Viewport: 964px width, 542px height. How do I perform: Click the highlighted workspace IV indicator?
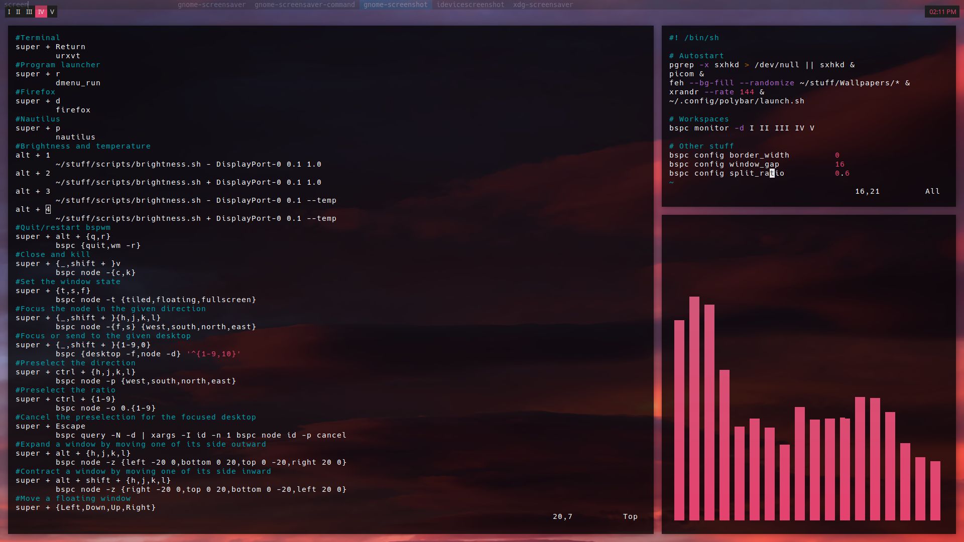[x=41, y=12]
